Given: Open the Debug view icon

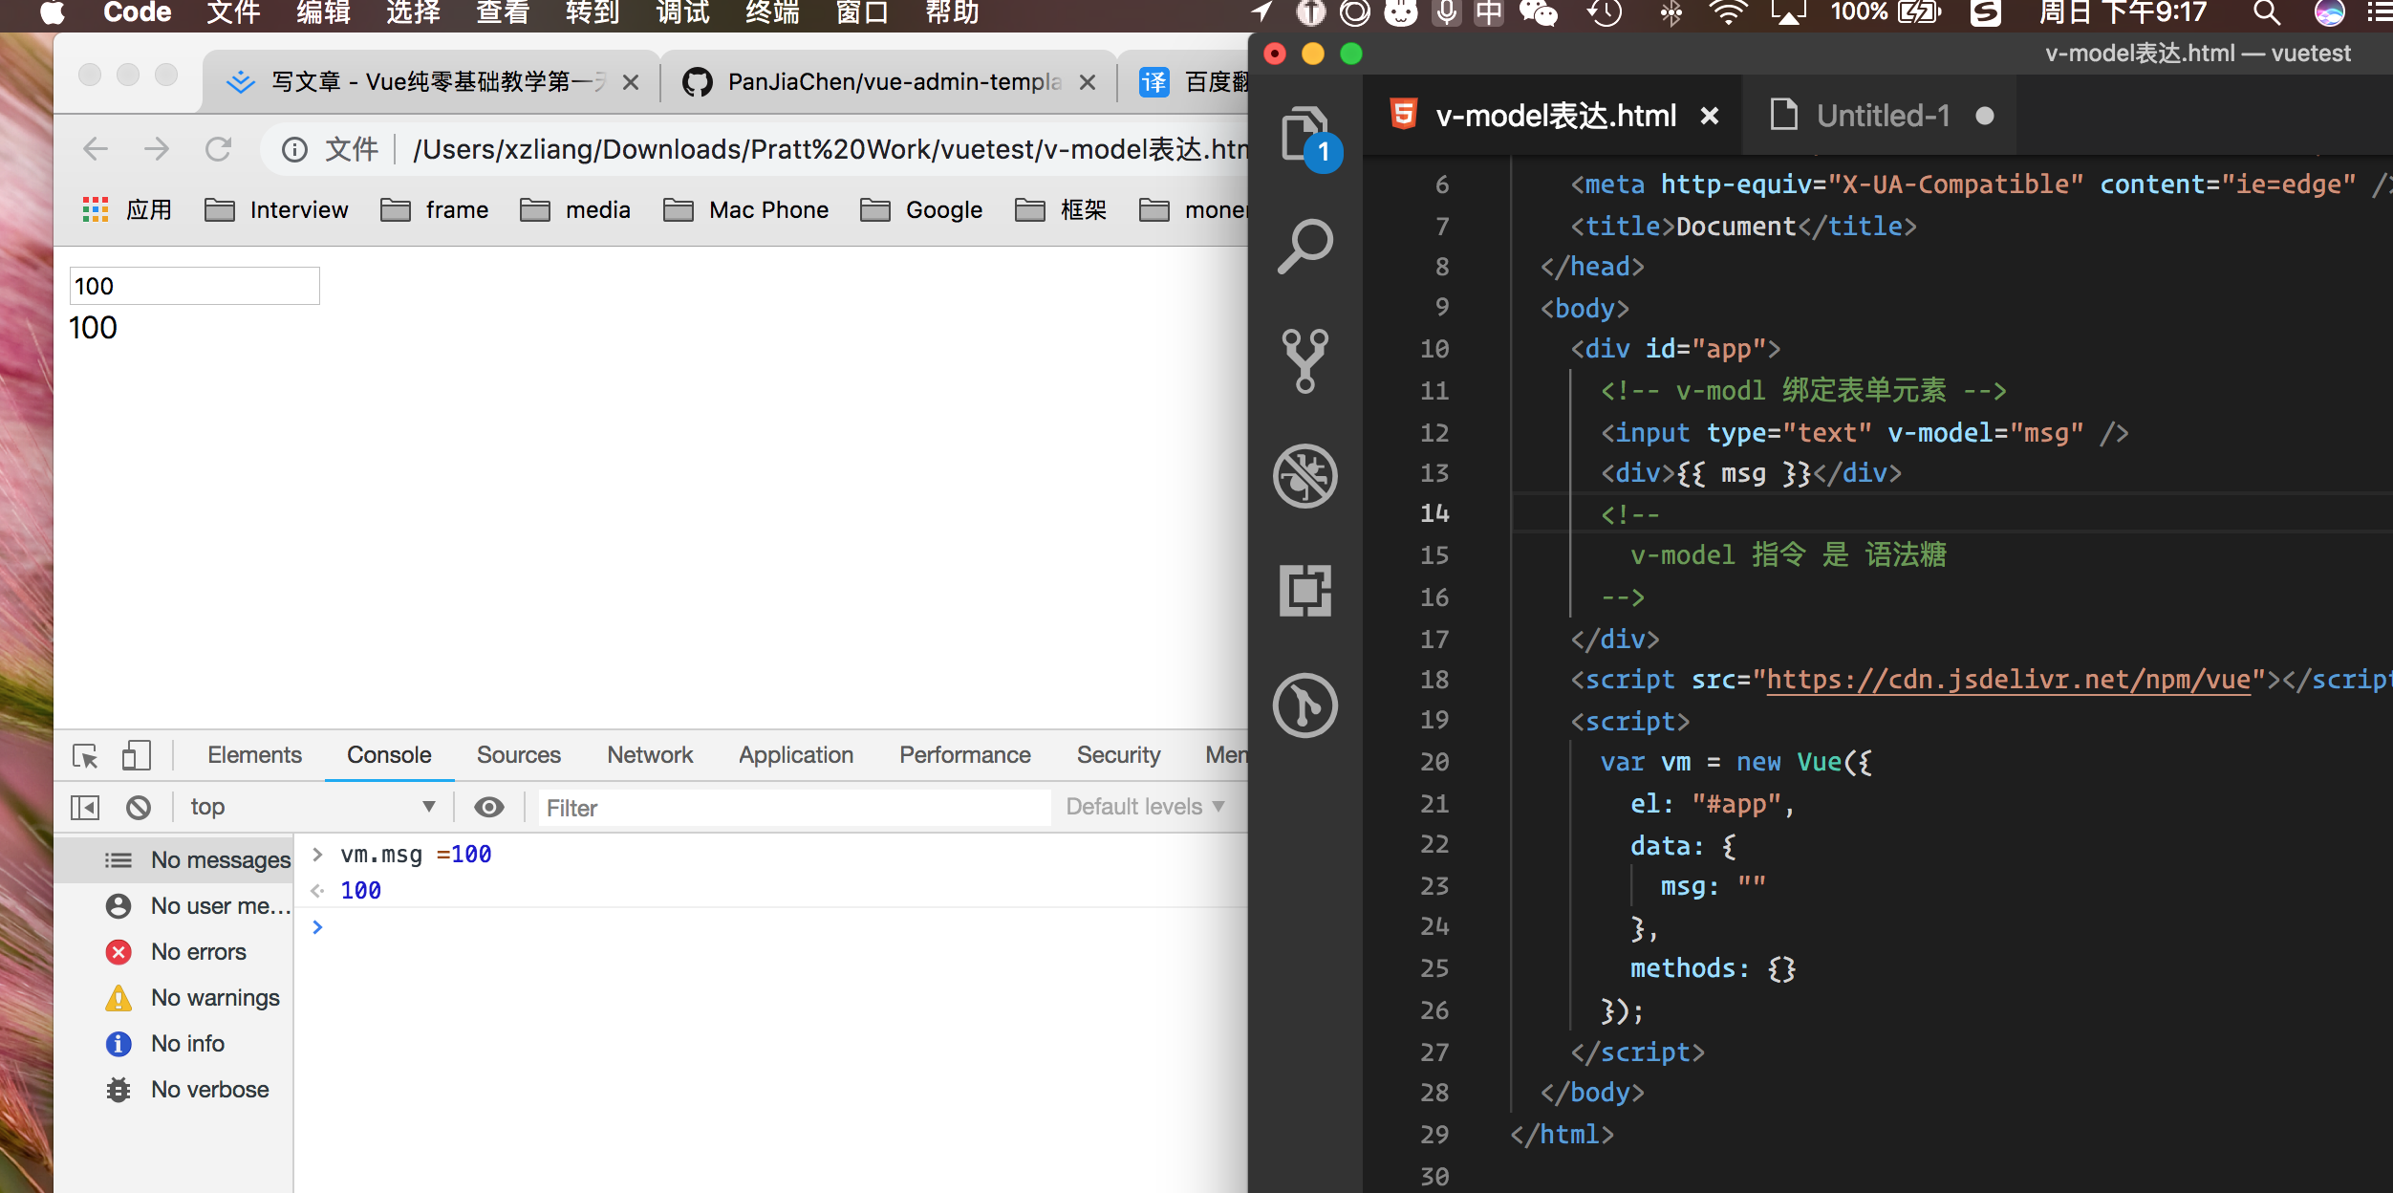Looking at the screenshot, I should pyautogui.click(x=1305, y=475).
